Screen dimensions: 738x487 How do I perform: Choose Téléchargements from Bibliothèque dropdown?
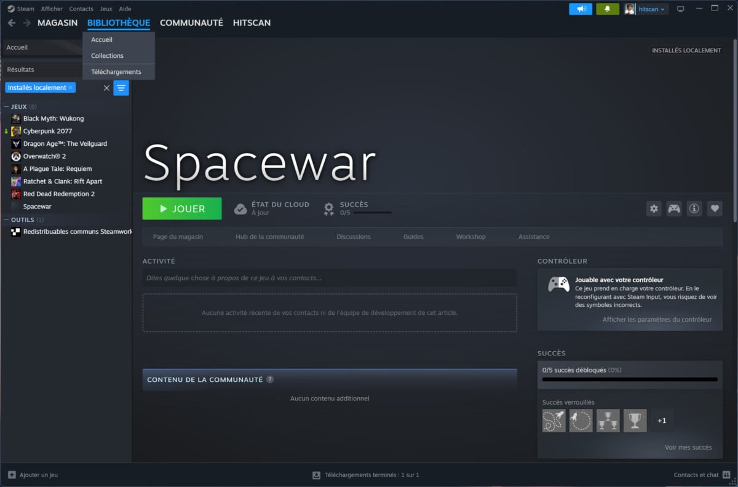click(119, 72)
